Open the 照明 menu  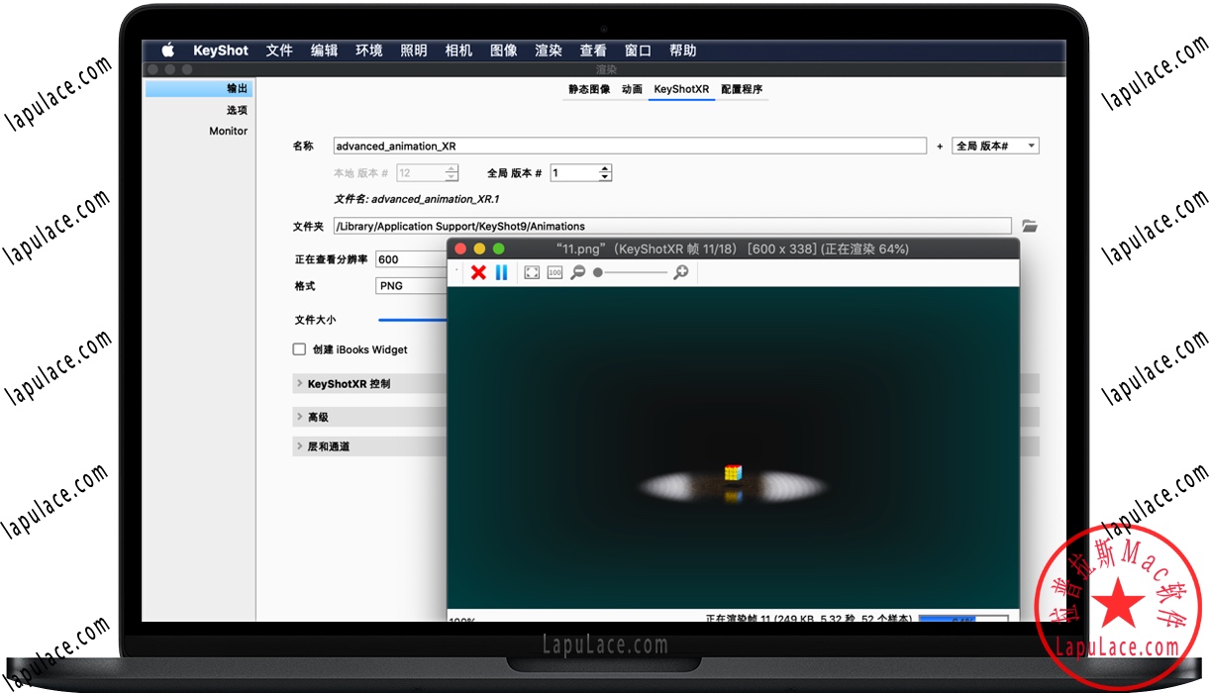pyautogui.click(x=414, y=50)
